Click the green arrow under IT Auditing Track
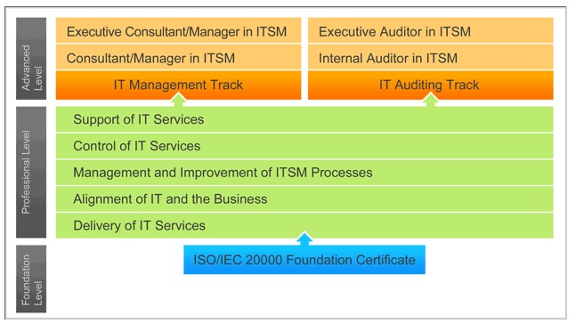576x324 pixels. (x=431, y=100)
